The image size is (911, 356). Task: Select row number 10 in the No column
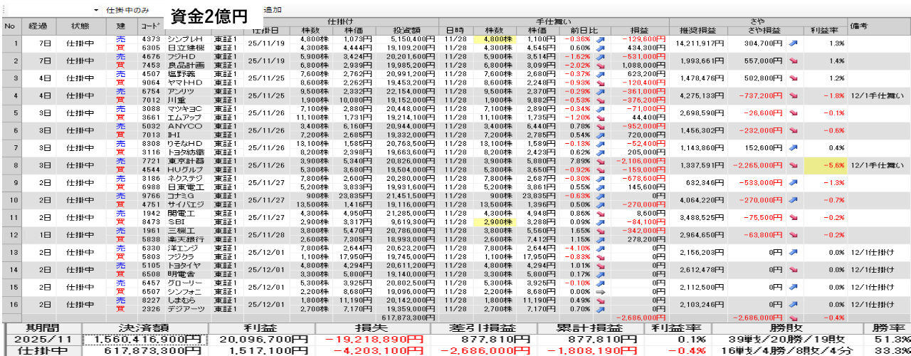click(10, 200)
